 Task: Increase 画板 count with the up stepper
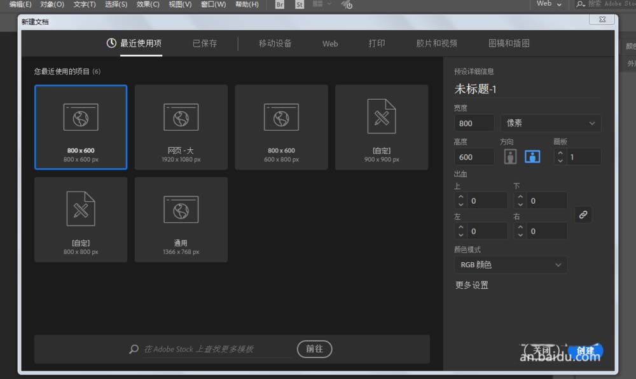(559, 153)
